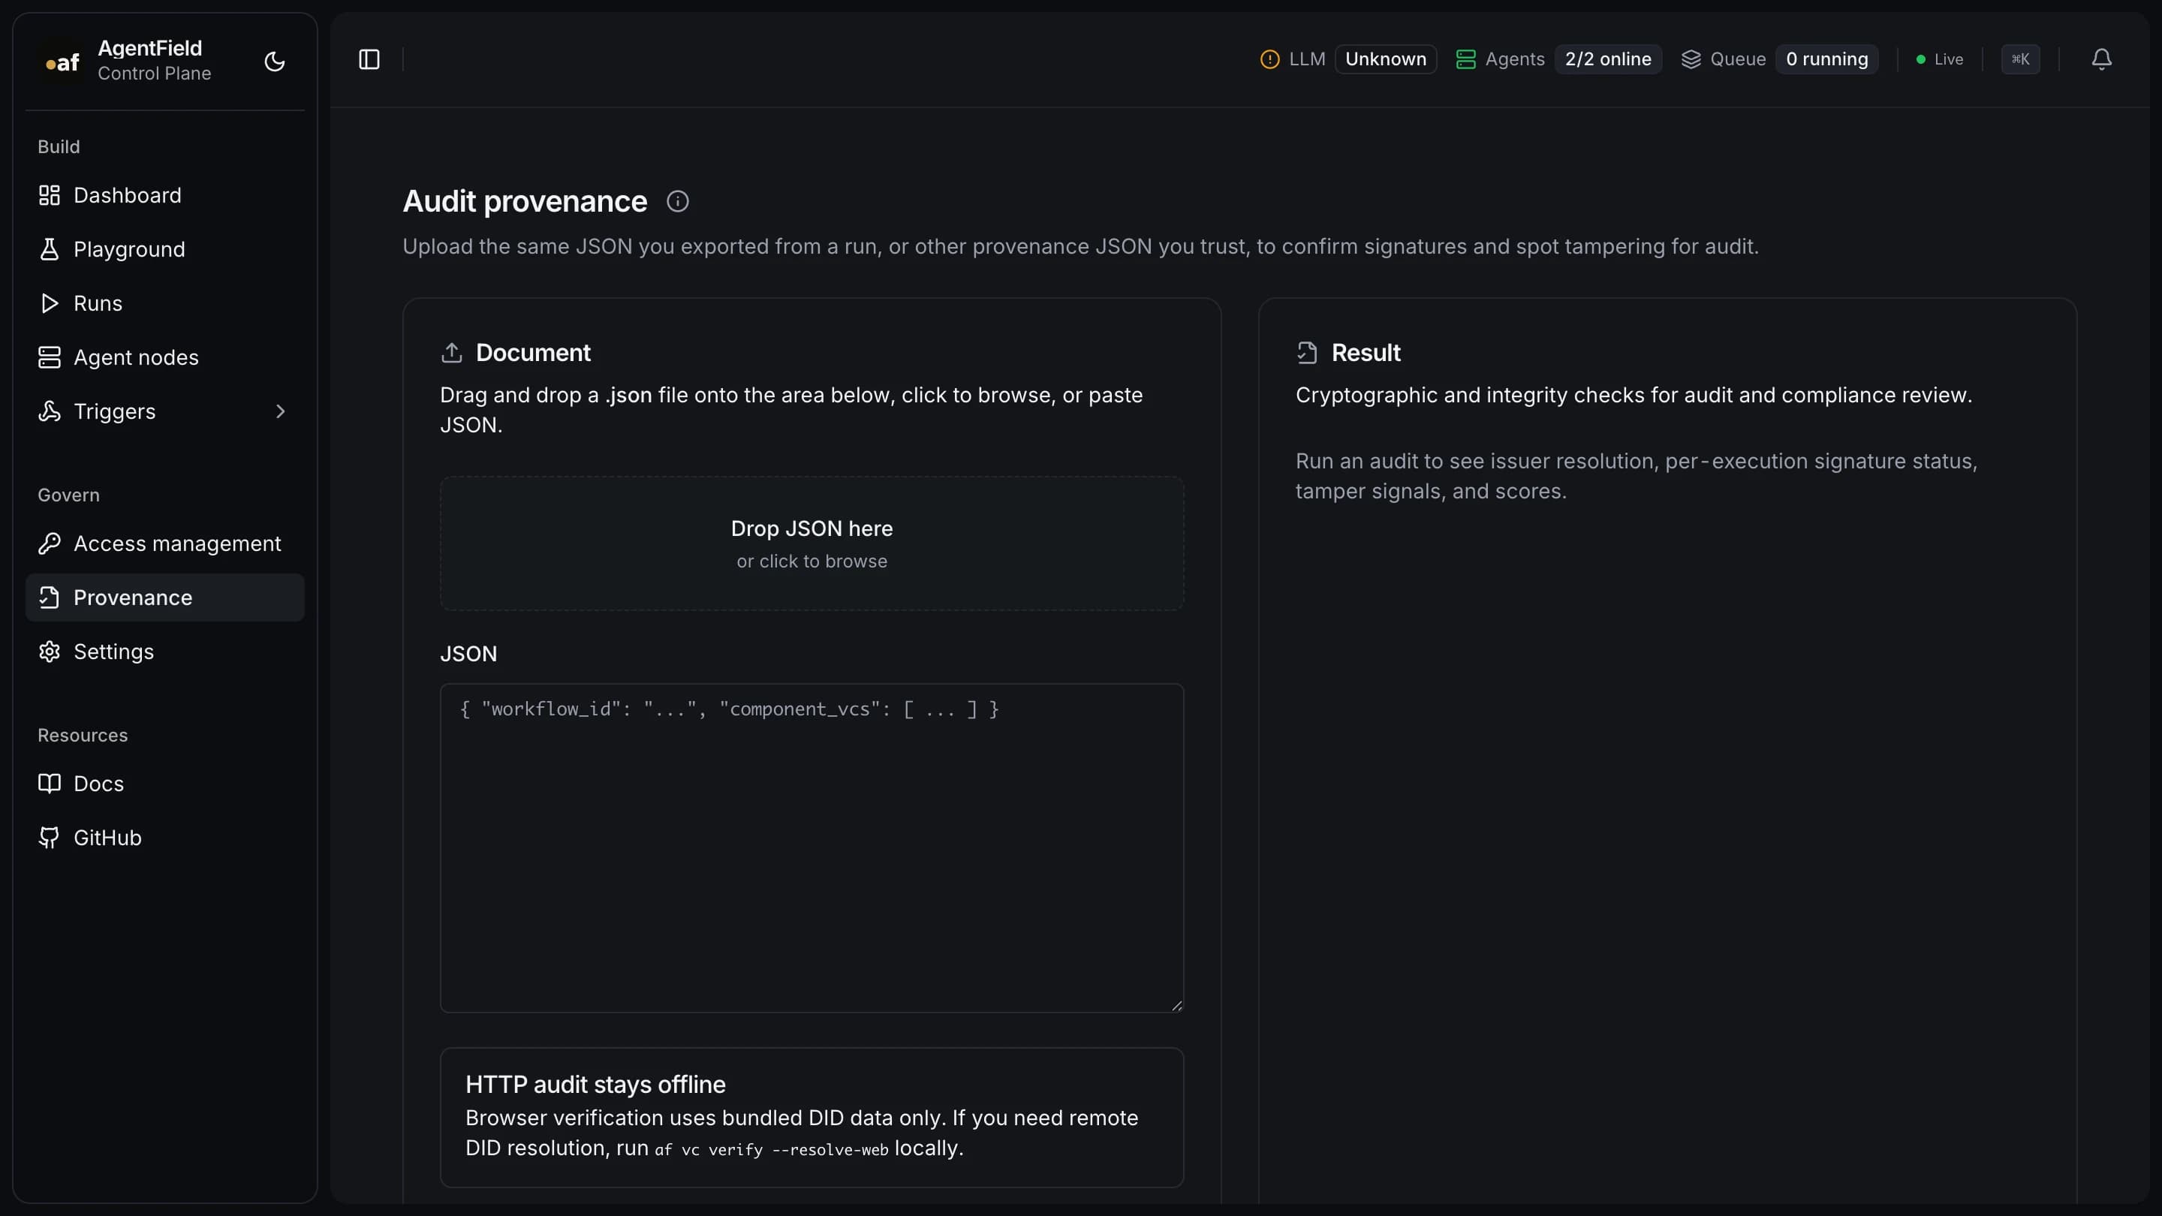Collapse the sidebar panel toggle
The image size is (2162, 1216).
pyautogui.click(x=369, y=59)
